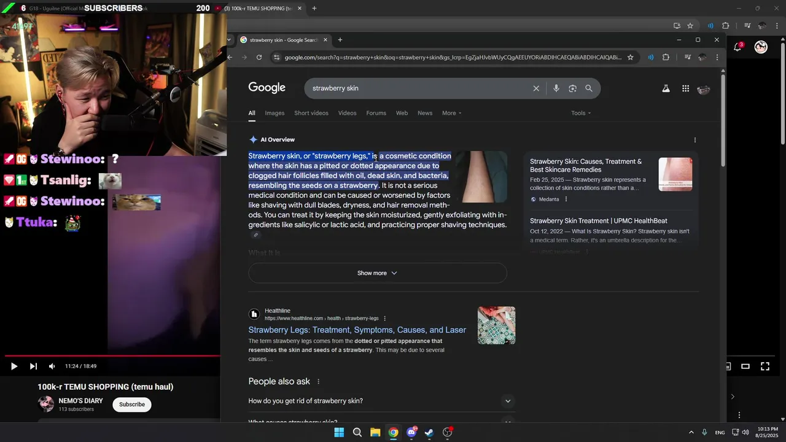
Task: Open the Tools dropdown
Action: tap(581, 113)
